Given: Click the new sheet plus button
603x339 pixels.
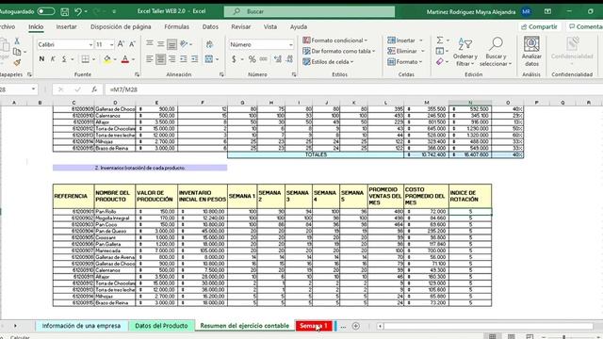Looking at the screenshot, I should point(356,326).
